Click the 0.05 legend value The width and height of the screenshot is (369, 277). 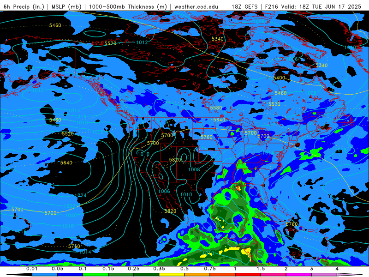[x=57, y=269]
